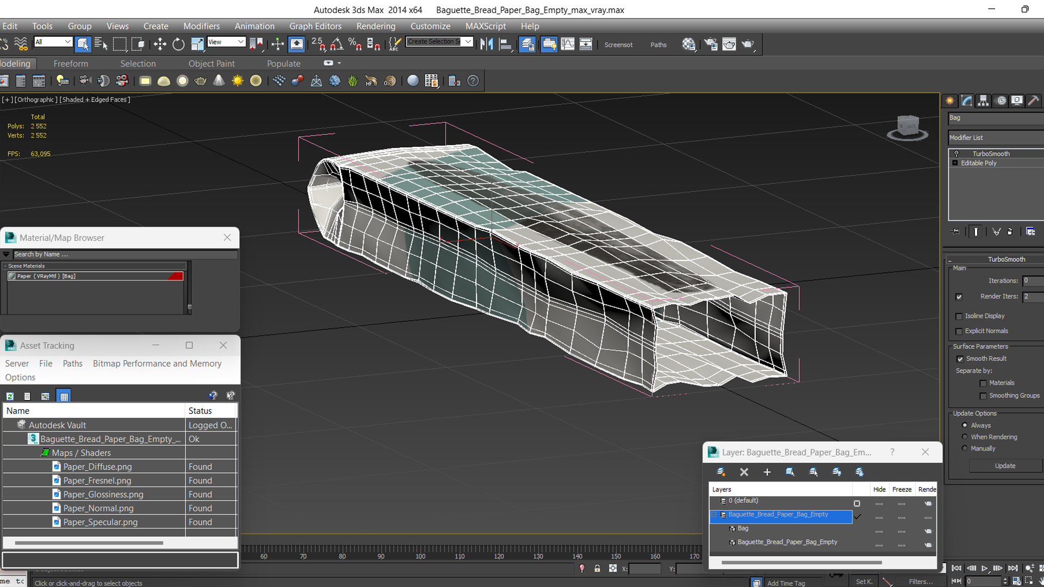Click the Render Production teapot icon

pyautogui.click(x=749, y=44)
